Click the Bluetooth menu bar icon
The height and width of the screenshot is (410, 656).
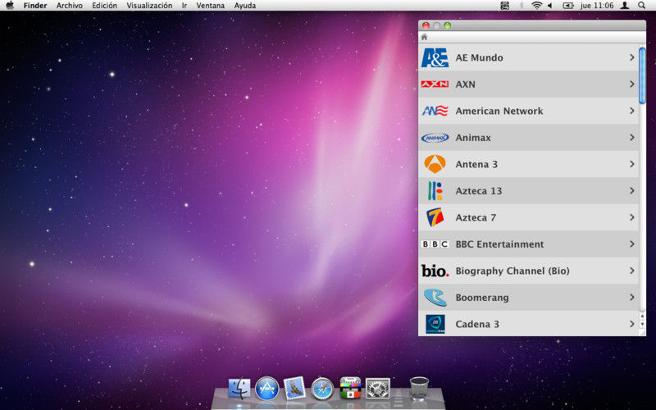[x=522, y=6]
